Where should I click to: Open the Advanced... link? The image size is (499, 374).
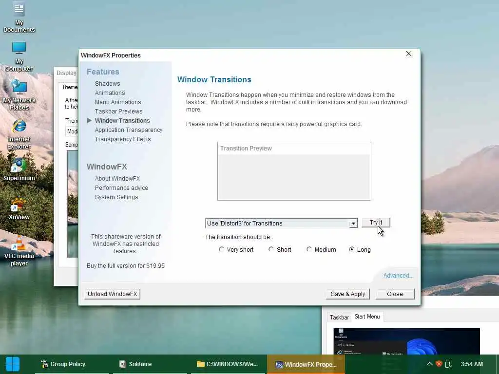[x=398, y=276]
